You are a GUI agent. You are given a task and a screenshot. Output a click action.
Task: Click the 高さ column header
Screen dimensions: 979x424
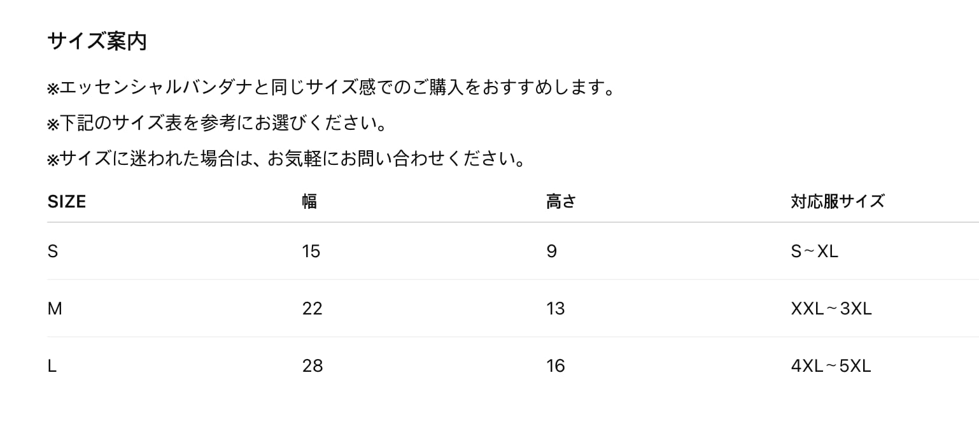pyautogui.click(x=561, y=202)
